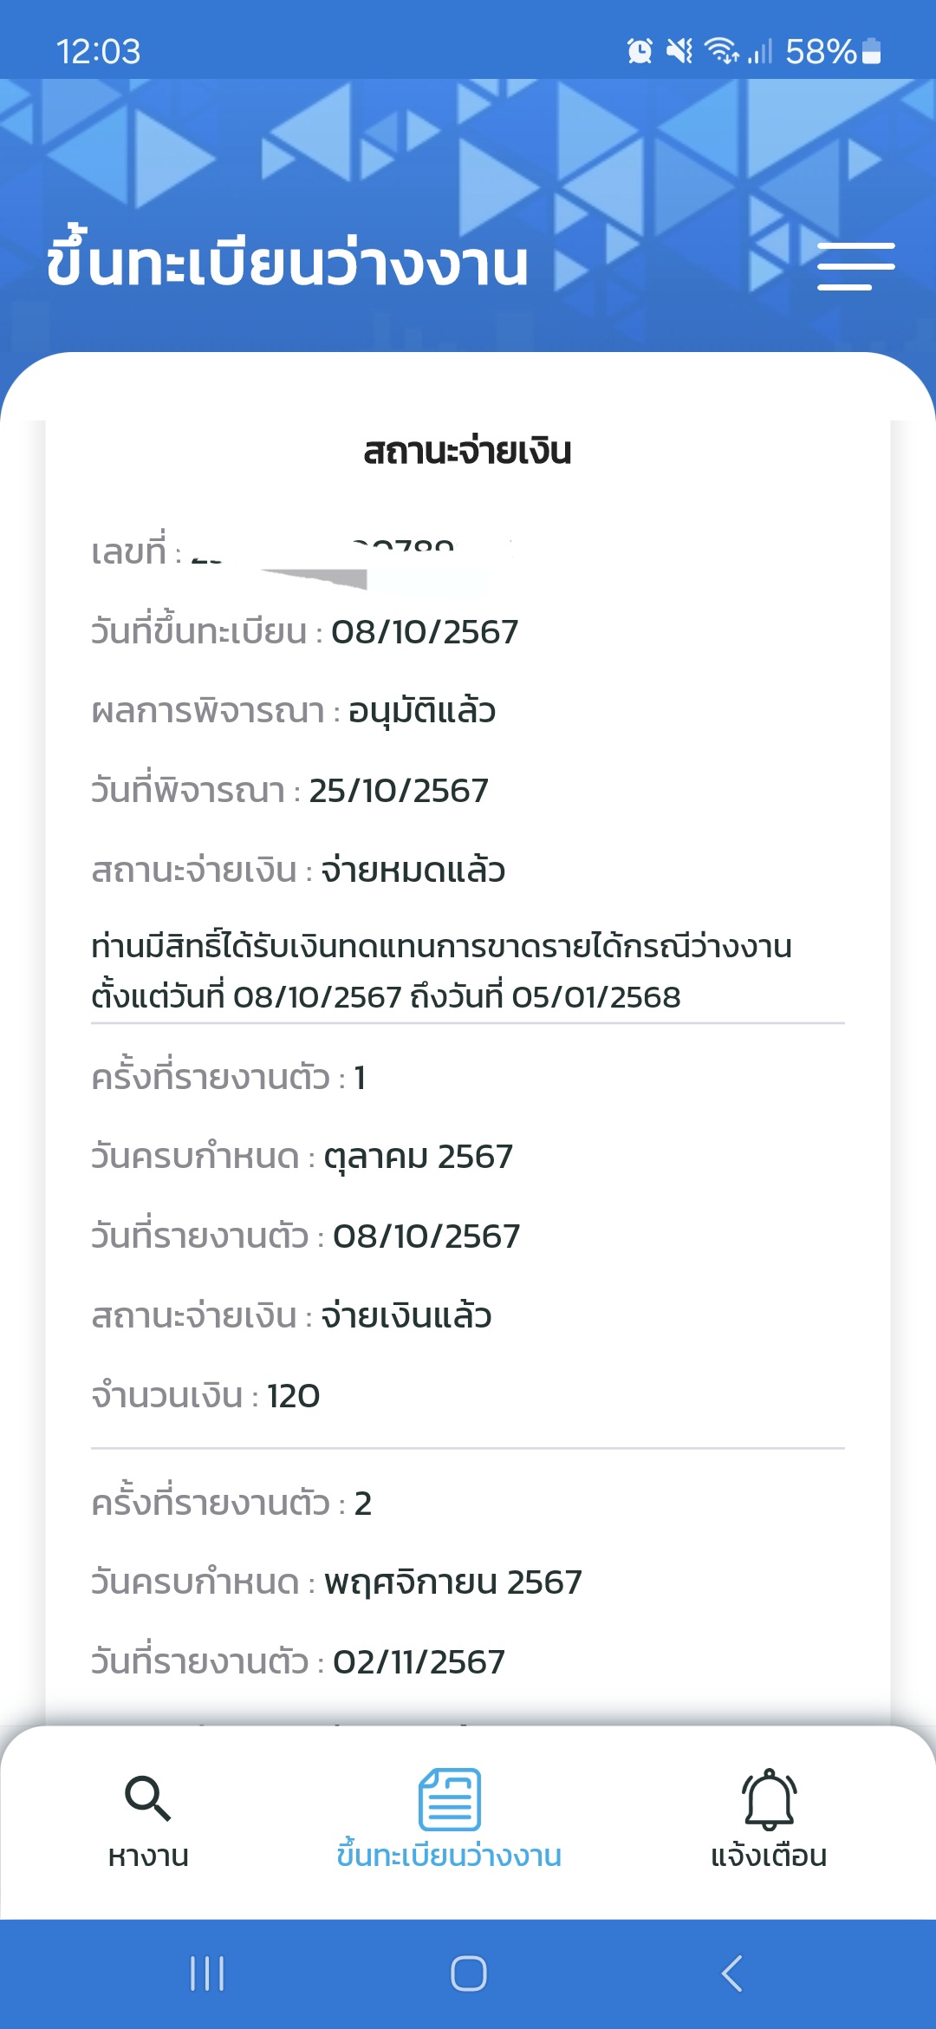Select the ขึ้นทะเบียนว่างงาน bottom tab label
The height and width of the screenshot is (2029, 936).
(x=449, y=1856)
